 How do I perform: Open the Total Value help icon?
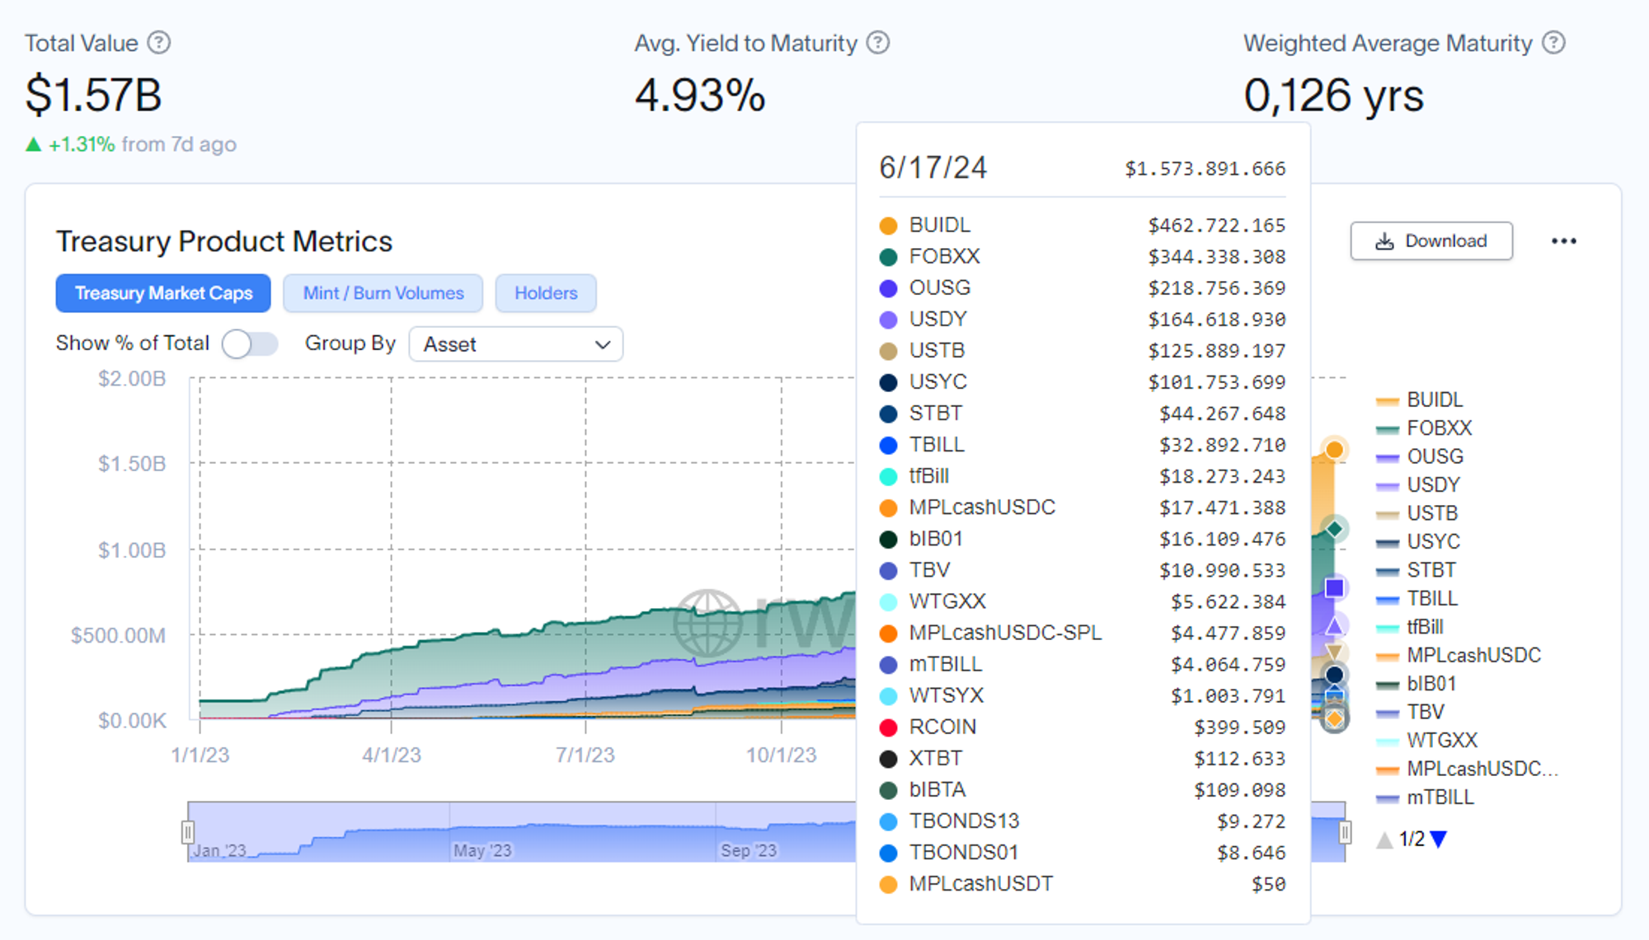pyautogui.click(x=159, y=43)
